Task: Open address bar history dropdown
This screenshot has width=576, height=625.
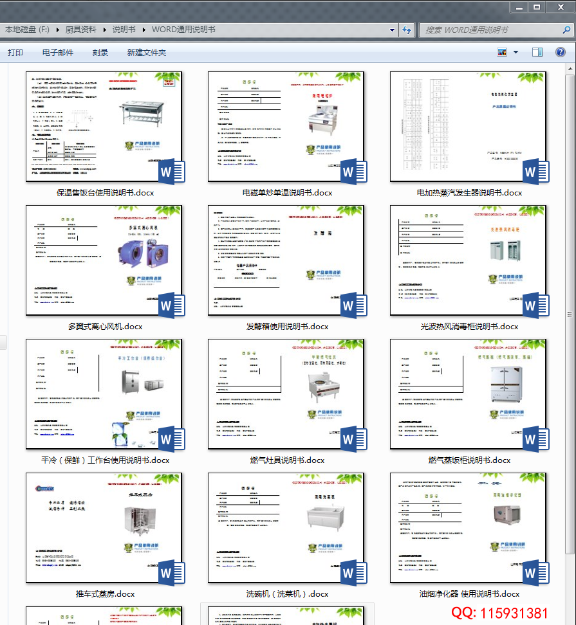Action: (393, 30)
